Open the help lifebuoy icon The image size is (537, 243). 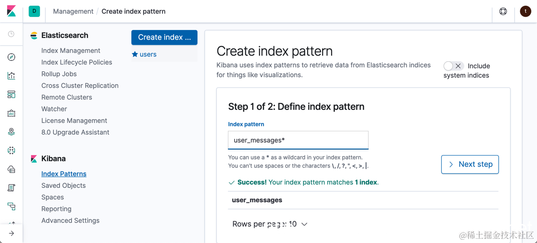coord(503,11)
